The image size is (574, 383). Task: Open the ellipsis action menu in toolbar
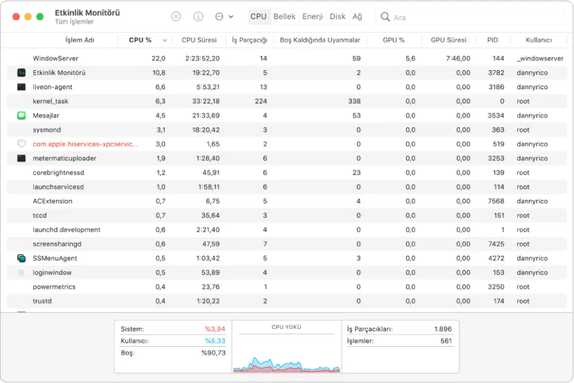pyautogui.click(x=220, y=17)
